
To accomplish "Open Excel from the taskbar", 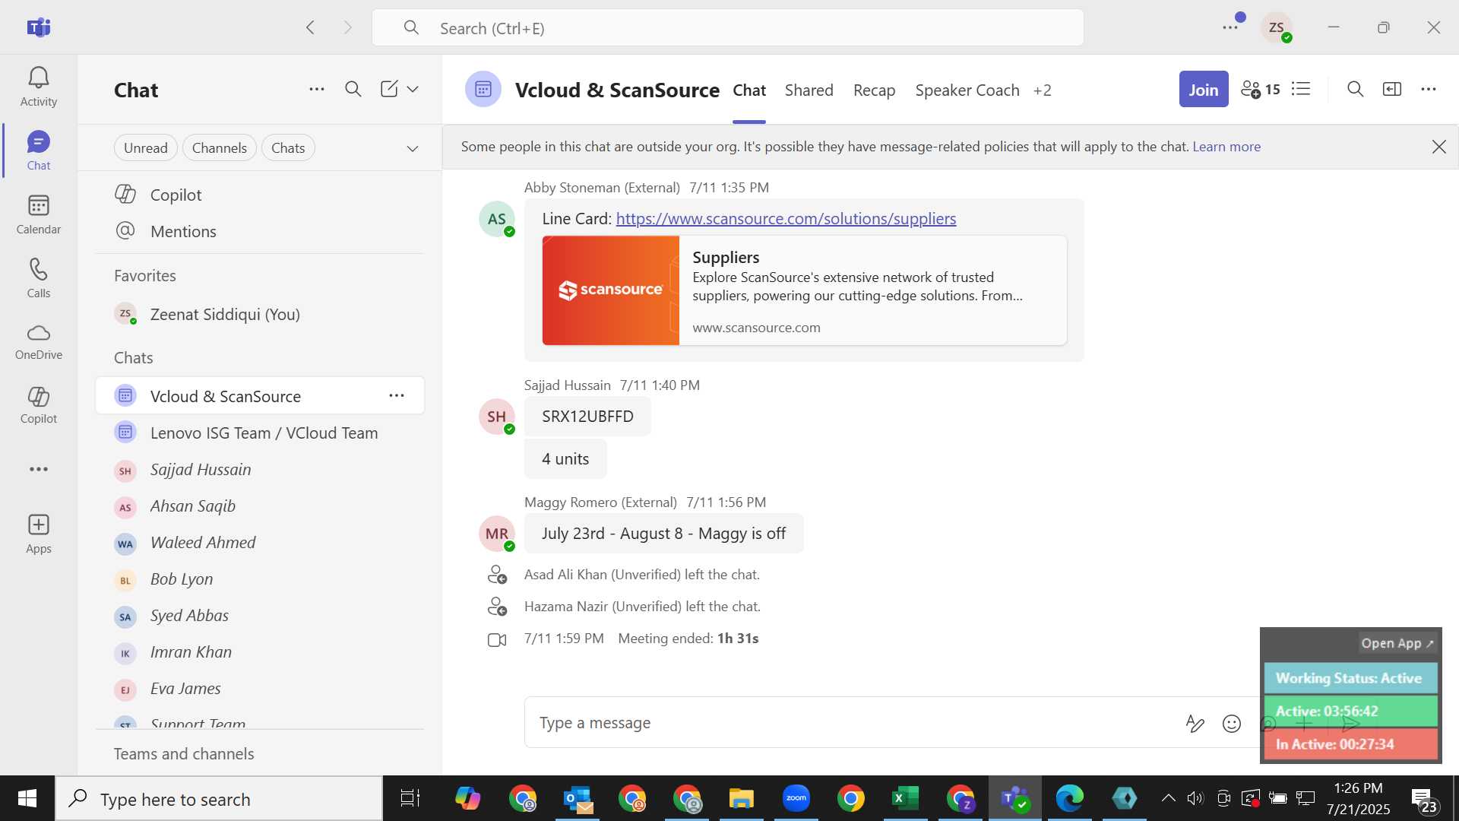I will 905,798.
